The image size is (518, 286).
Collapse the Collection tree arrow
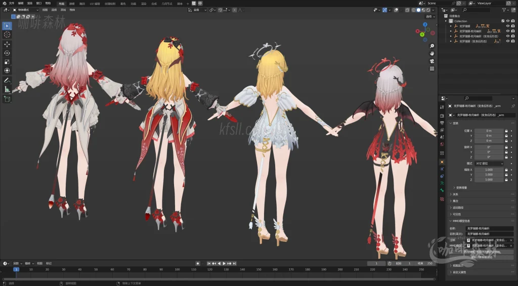coord(446,21)
